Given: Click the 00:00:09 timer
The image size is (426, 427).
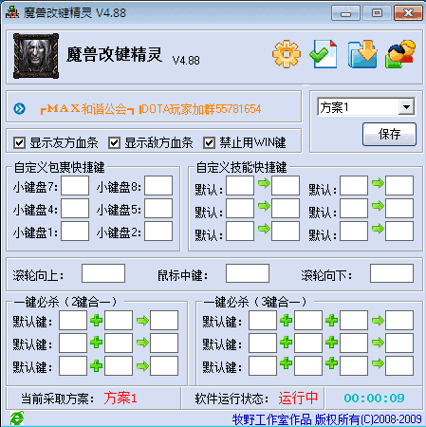Looking at the screenshot, I should [374, 398].
